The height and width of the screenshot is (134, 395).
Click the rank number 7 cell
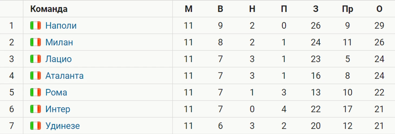[x=11, y=126]
